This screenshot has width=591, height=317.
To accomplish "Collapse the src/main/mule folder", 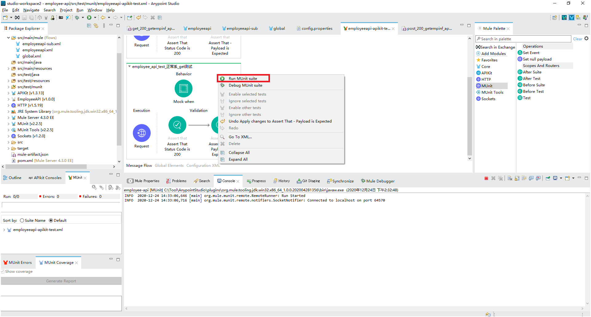I will click(x=8, y=38).
